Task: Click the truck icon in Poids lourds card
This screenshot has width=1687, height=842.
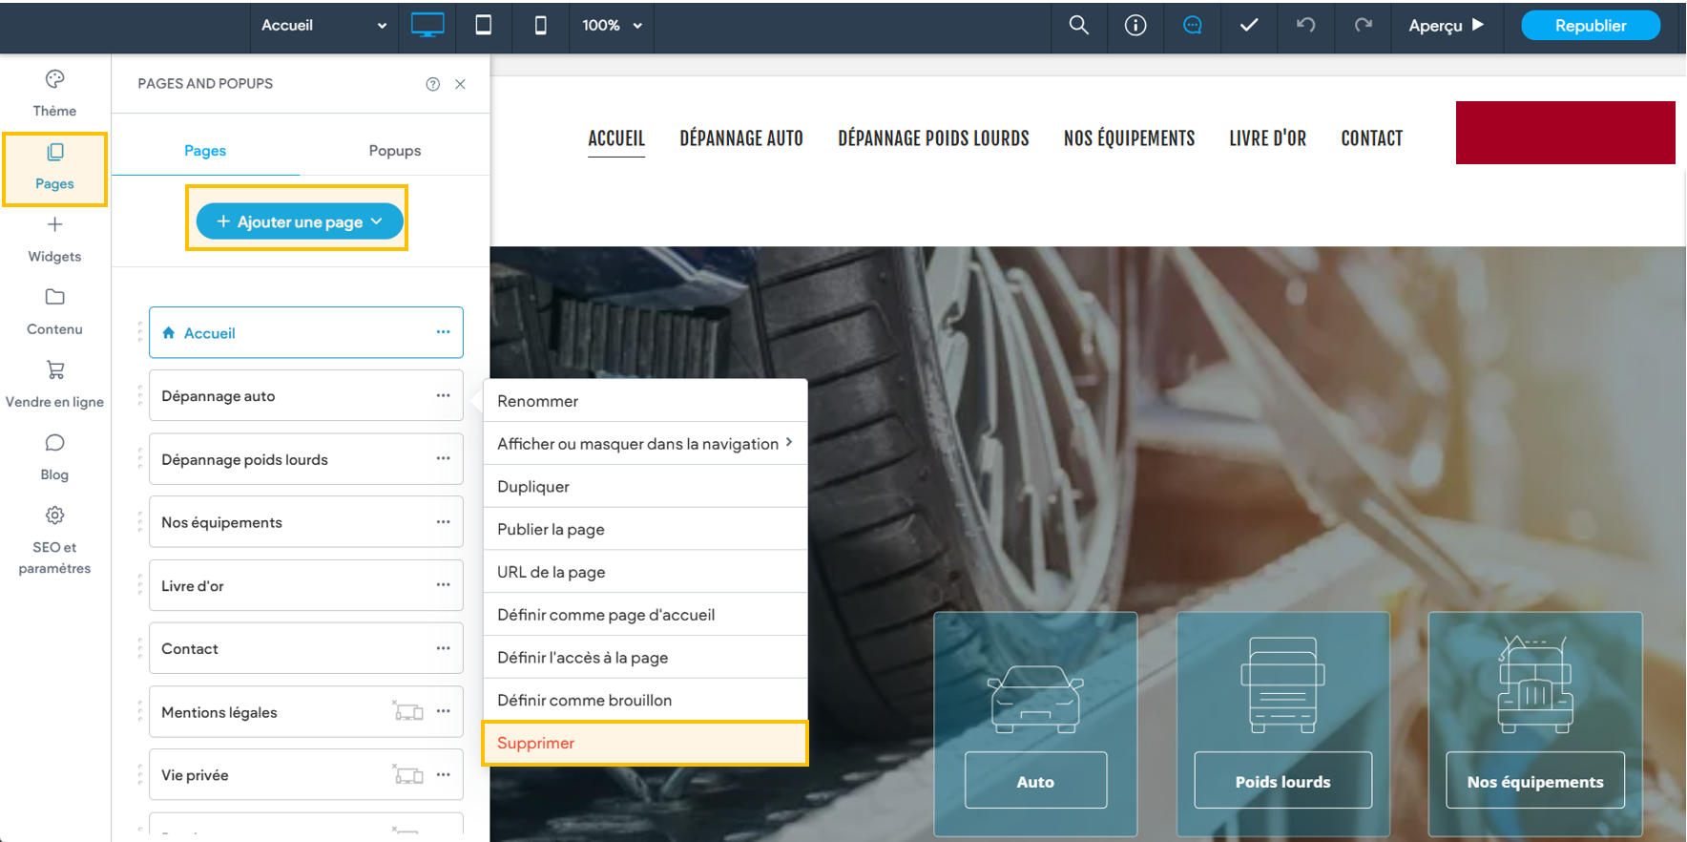Action: (1282, 684)
